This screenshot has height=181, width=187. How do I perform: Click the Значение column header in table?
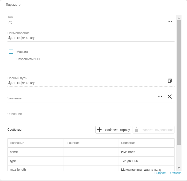click(91, 143)
